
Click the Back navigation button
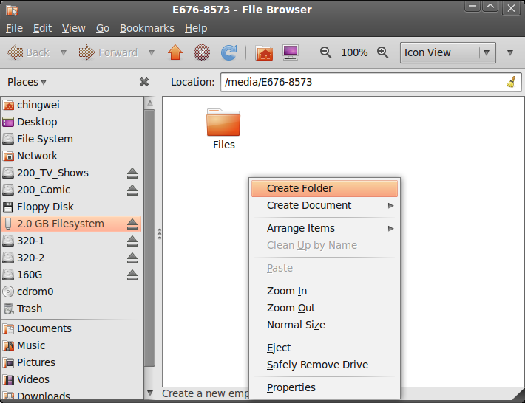click(x=28, y=52)
